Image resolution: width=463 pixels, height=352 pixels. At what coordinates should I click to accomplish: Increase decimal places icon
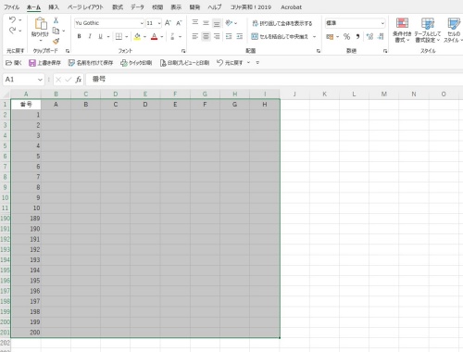click(369, 37)
